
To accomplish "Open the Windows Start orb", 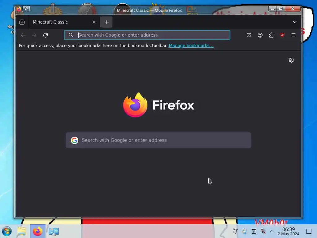I will [x=7, y=231].
